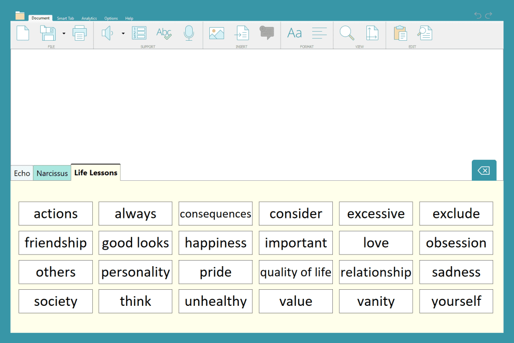
Task: Insert the word 'excessive'
Action: click(x=376, y=213)
